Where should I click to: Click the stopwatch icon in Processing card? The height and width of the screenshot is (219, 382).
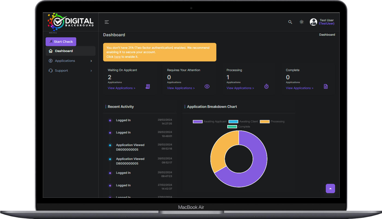click(x=266, y=86)
